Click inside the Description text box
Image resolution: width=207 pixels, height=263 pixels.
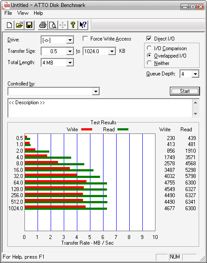tap(100, 108)
